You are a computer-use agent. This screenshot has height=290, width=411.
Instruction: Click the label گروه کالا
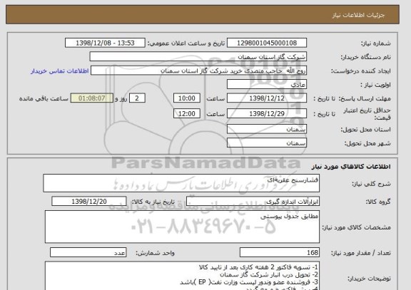pyautogui.click(x=378, y=202)
